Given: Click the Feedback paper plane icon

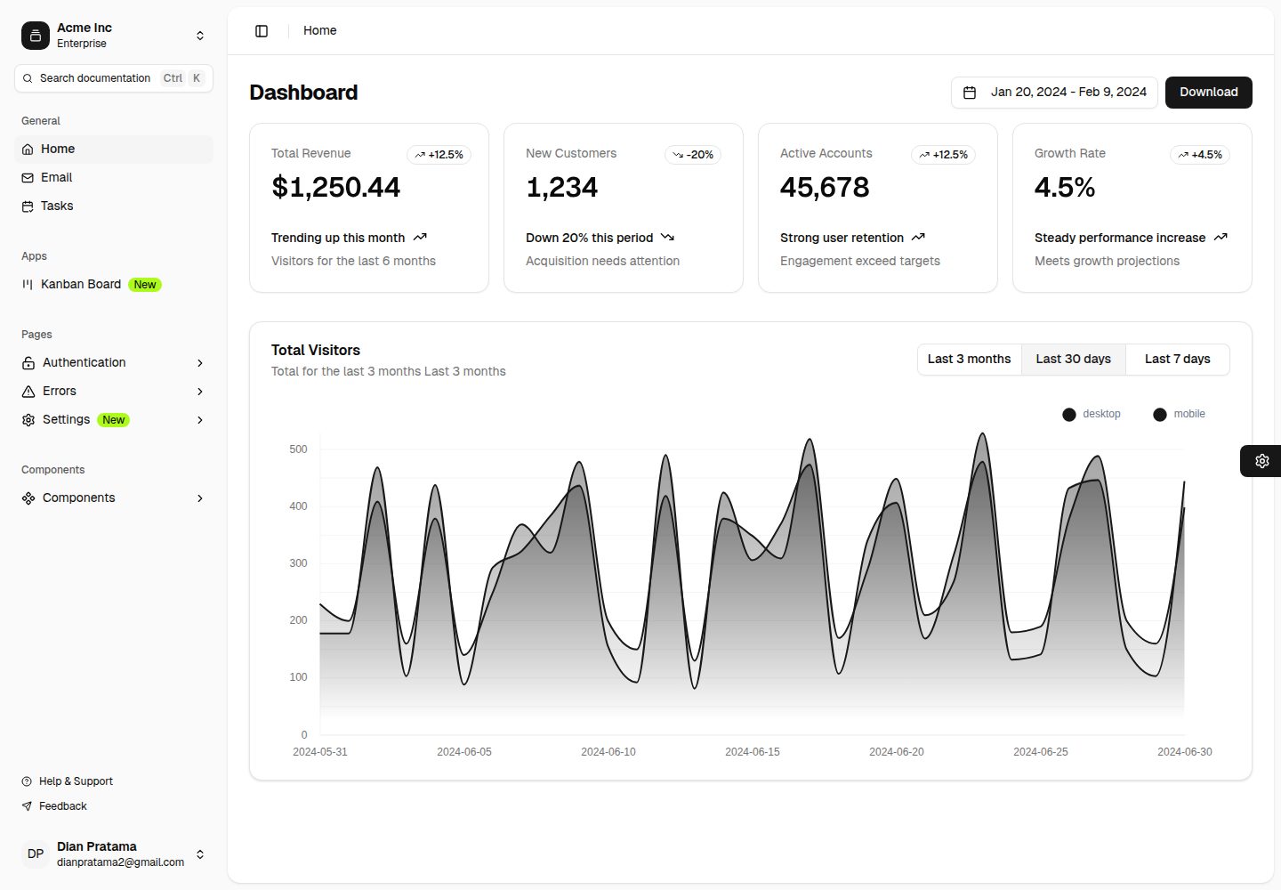Looking at the screenshot, I should point(27,806).
